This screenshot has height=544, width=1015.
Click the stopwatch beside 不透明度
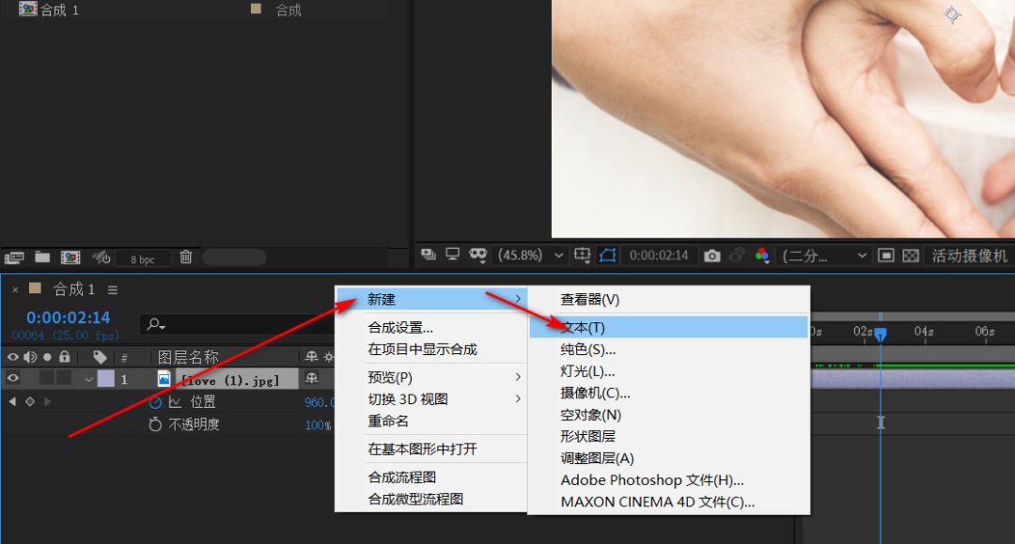coord(153,425)
